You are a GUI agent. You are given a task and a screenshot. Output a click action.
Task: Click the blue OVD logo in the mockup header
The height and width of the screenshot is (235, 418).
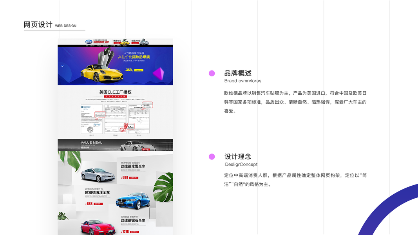point(89,42)
